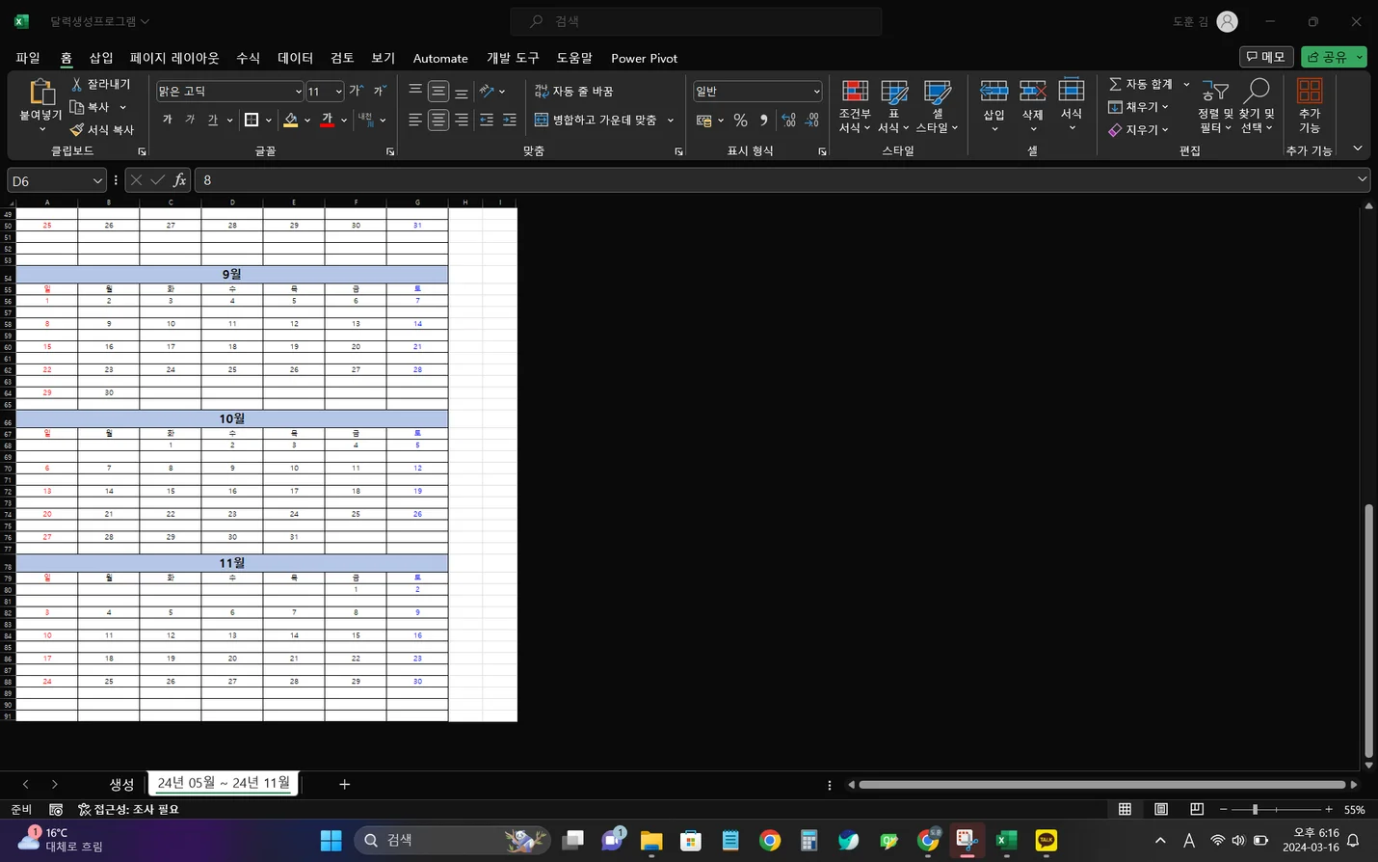Open the Name Box dropdown arrow
Image resolution: width=1378 pixels, height=862 pixels.
click(x=97, y=181)
